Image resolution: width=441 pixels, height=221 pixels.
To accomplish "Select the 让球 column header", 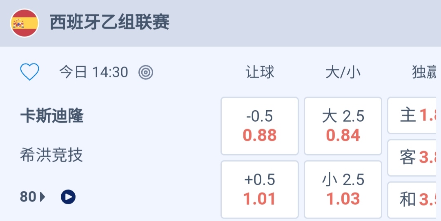I will click(x=260, y=72).
